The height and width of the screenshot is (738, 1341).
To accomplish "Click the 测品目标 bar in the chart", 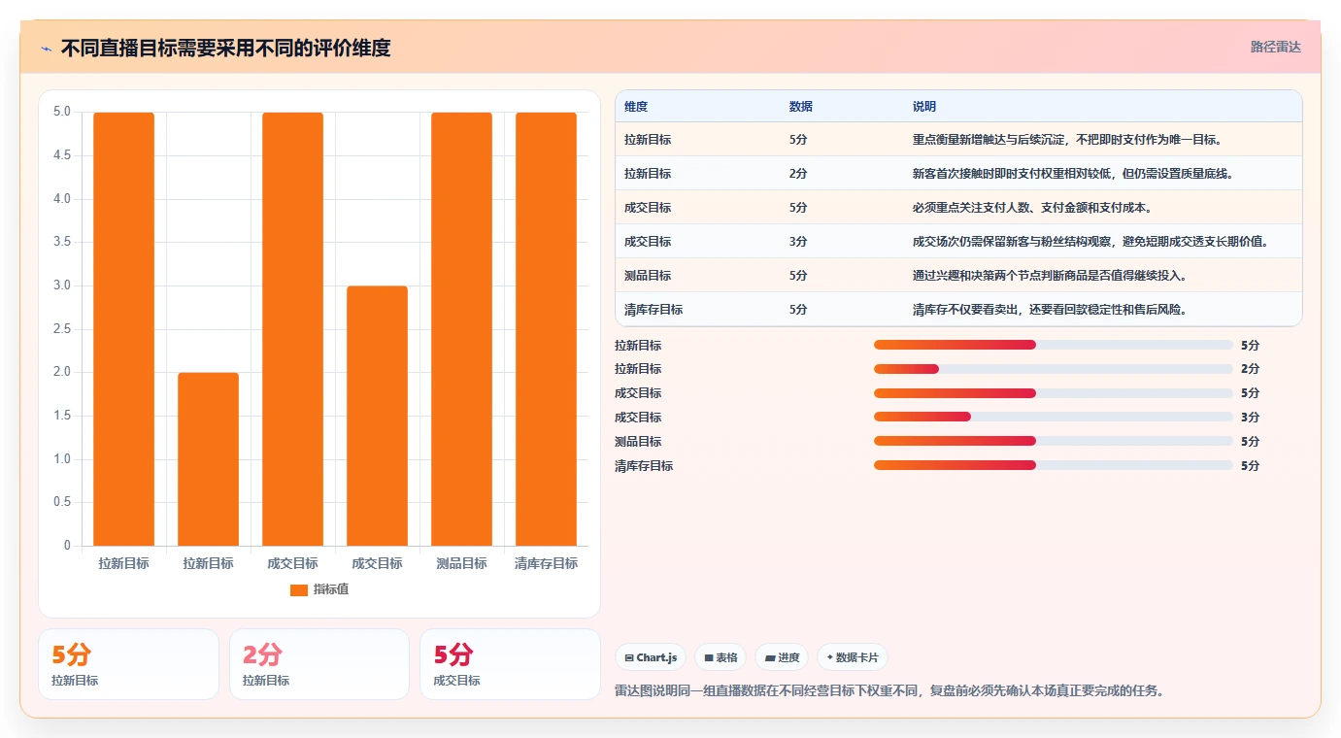I will click(x=461, y=329).
